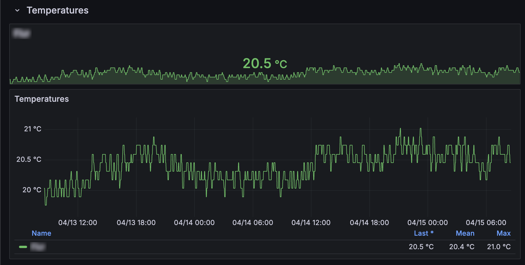Image resolution: width=525 pixels, height=265 pixels.
Task: Click the 04/14 00:00 time axis label
Action: pos(194,223)
